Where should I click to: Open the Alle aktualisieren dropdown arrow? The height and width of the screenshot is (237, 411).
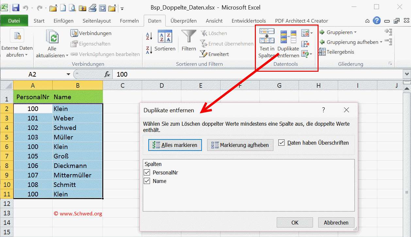point(67,56)
